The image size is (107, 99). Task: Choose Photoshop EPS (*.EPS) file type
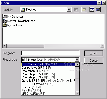(48, 71)
